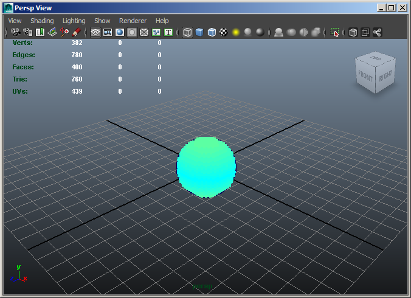Click the Tris: label in HUD
The width and height of the screenshot is (411, 298).
click(20, 79)
